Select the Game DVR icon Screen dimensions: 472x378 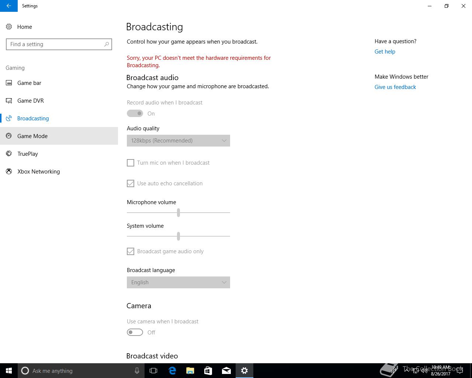9,101
